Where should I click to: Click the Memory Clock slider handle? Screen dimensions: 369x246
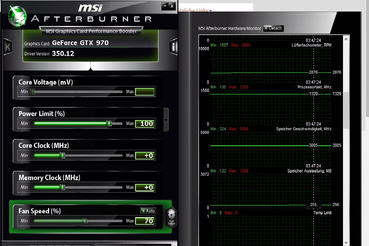click(x=62, y=188)
